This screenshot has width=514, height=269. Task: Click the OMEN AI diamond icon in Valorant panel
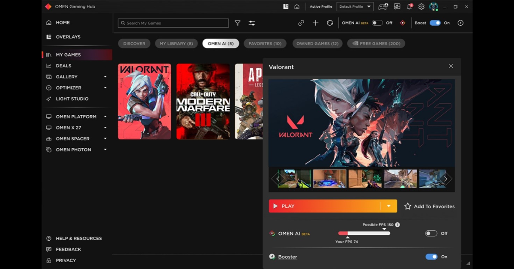pyautogui.click(x=272, y=234)
